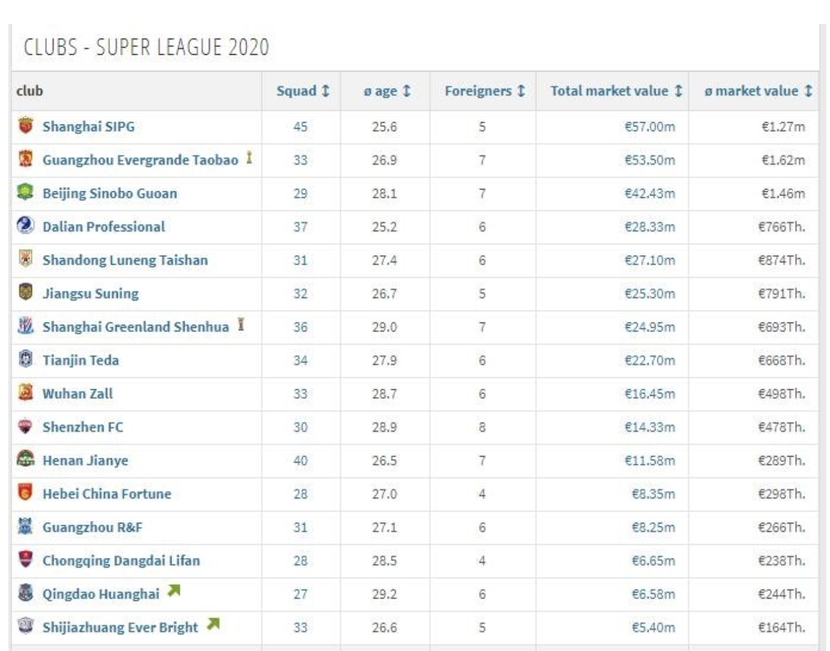
Task: Click the total market value €24.95m
Action: point(650,327)
